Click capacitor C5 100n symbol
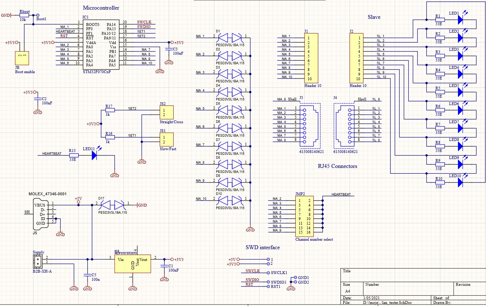This screenshot has width=486, height=306. coord(87,275)
